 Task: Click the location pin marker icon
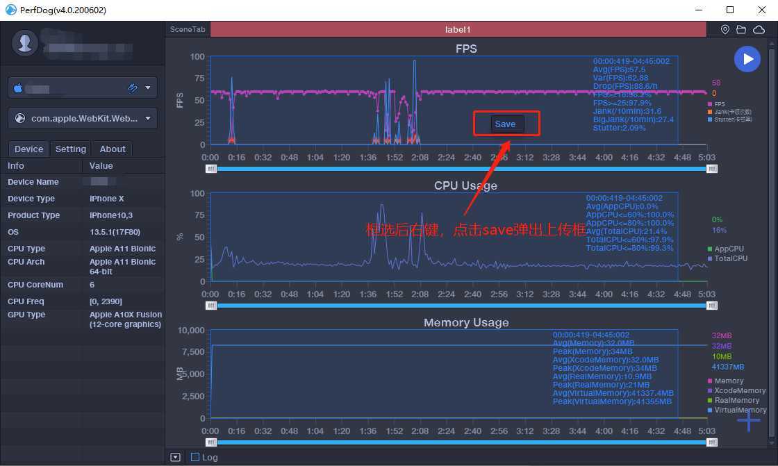(x=725, y=30)
